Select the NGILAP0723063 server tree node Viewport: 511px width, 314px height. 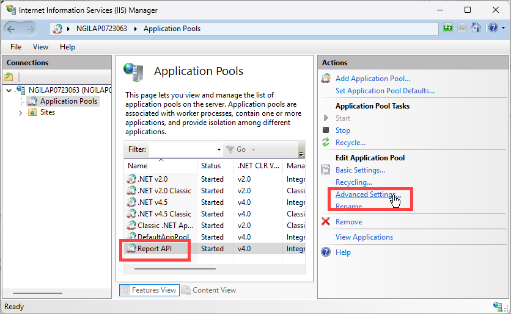tap(70, 90)
